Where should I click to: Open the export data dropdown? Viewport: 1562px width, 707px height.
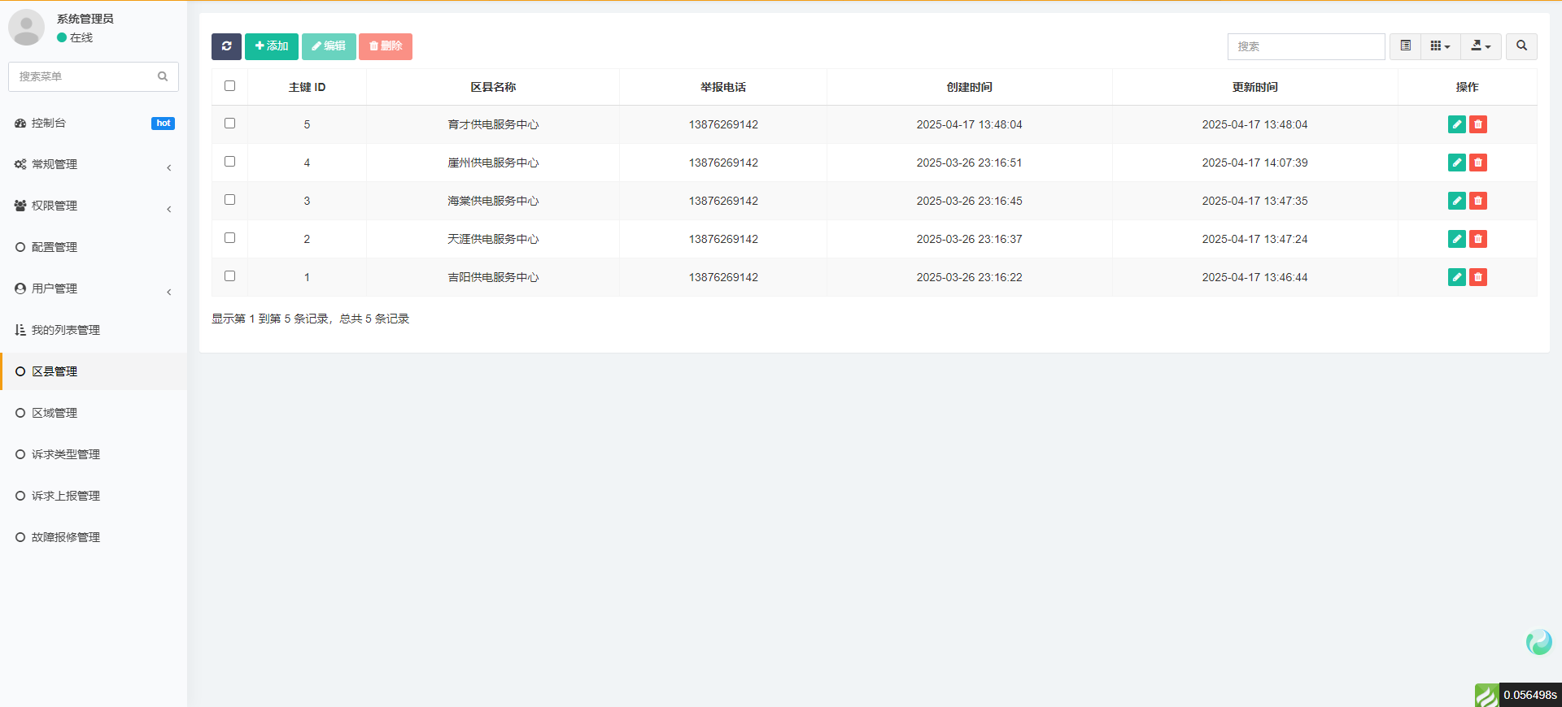pyautogui.click(x=1481, y=46)
